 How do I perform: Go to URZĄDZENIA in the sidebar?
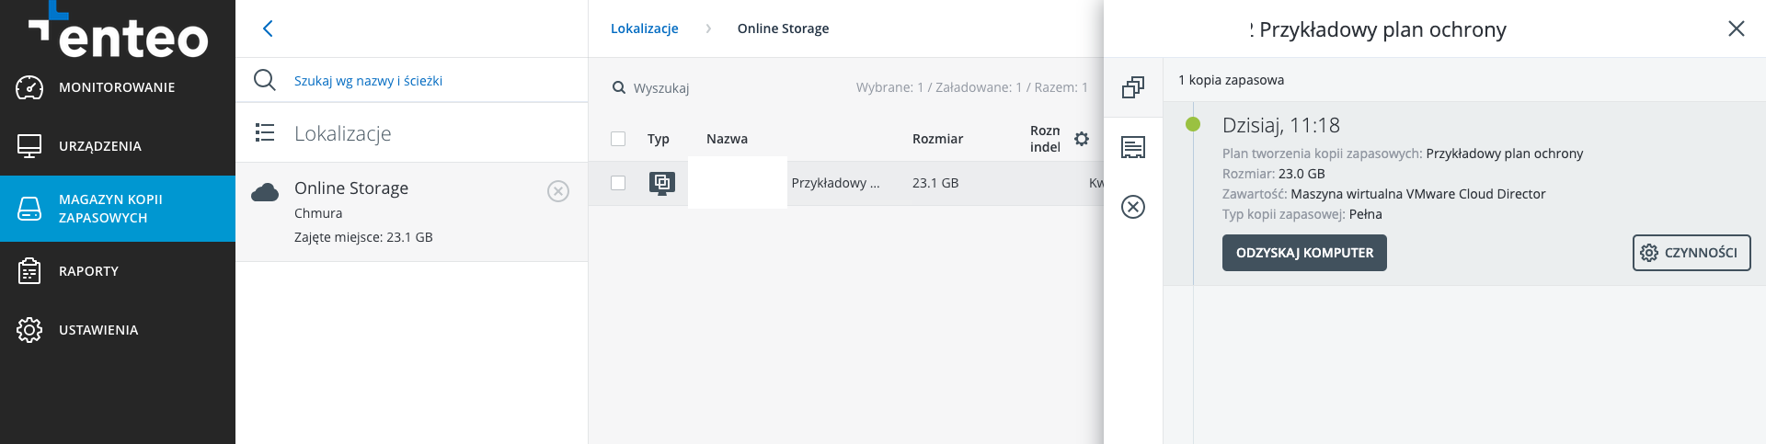(x=117, y=146)
